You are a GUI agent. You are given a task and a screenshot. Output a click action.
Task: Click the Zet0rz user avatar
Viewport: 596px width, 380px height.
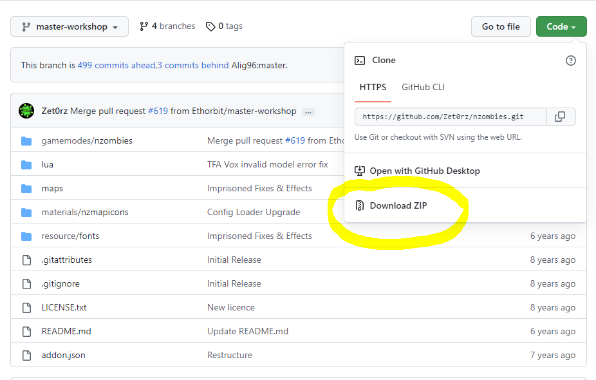coord(26,111)
